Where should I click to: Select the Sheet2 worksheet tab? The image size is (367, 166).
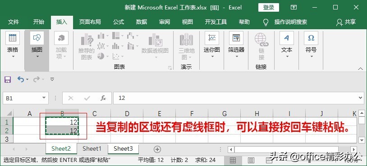(61, 149)
